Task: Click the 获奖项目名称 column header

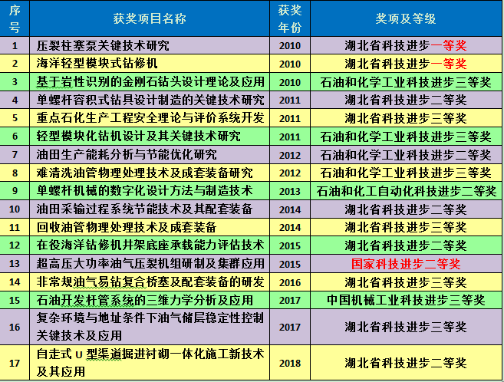Action: (x=153, y=18)
